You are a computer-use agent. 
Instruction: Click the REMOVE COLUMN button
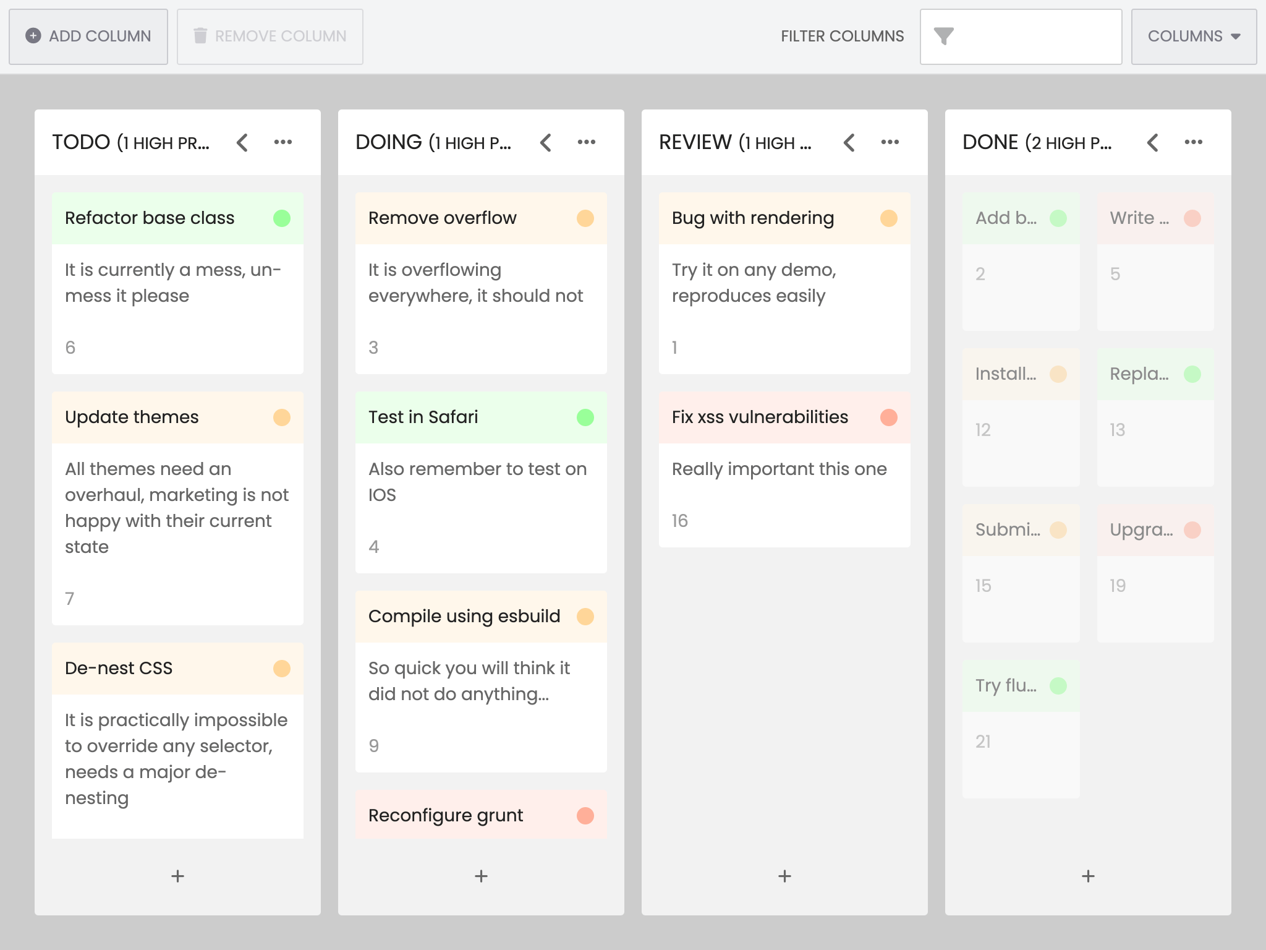270,36
